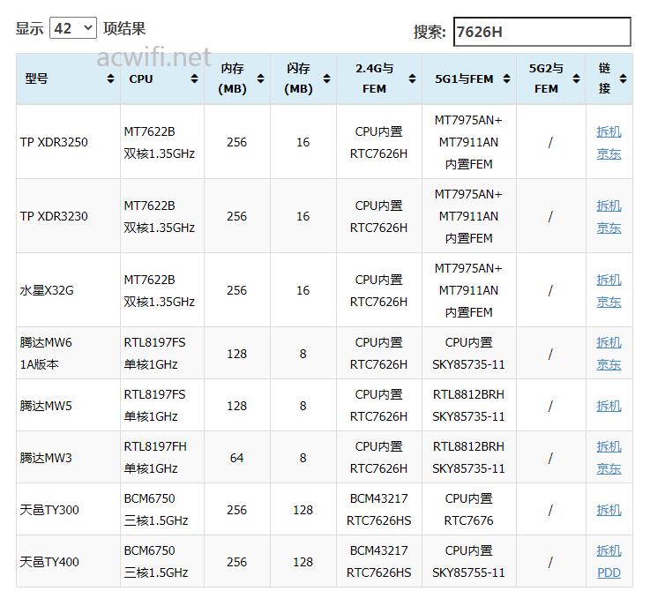This screenshot has width=650, height=591.
Task: Sort by 5G2与FEM column arrows
Action: point(576,79)
